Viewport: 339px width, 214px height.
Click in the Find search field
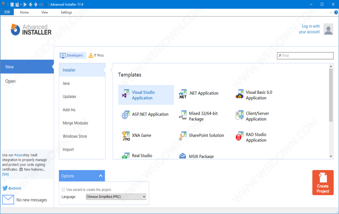(307, 56)
